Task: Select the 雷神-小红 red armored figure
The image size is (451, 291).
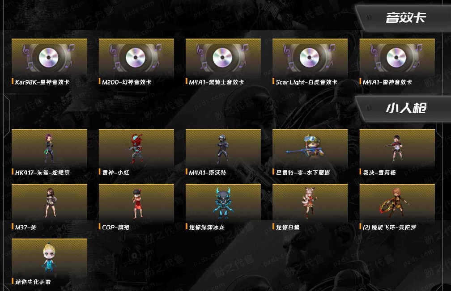Action: (136, 148)
